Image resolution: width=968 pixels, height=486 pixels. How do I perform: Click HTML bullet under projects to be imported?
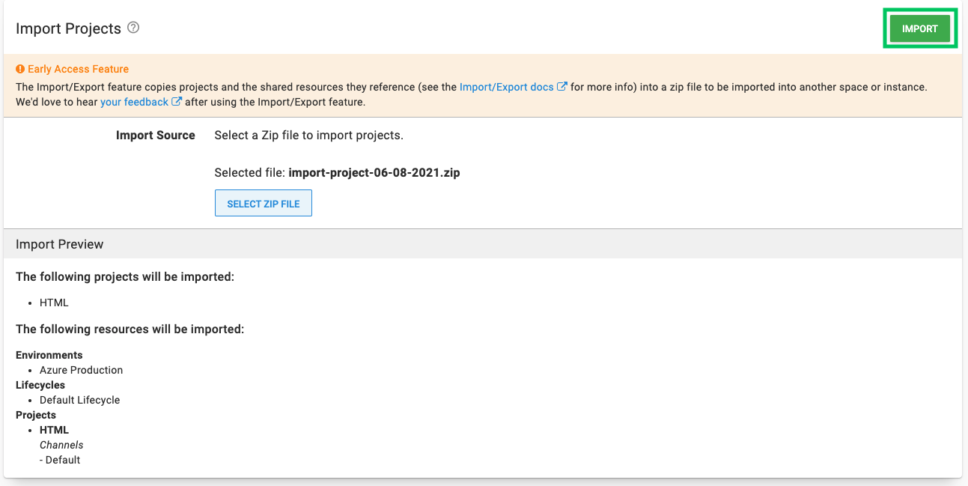(54, 303)
